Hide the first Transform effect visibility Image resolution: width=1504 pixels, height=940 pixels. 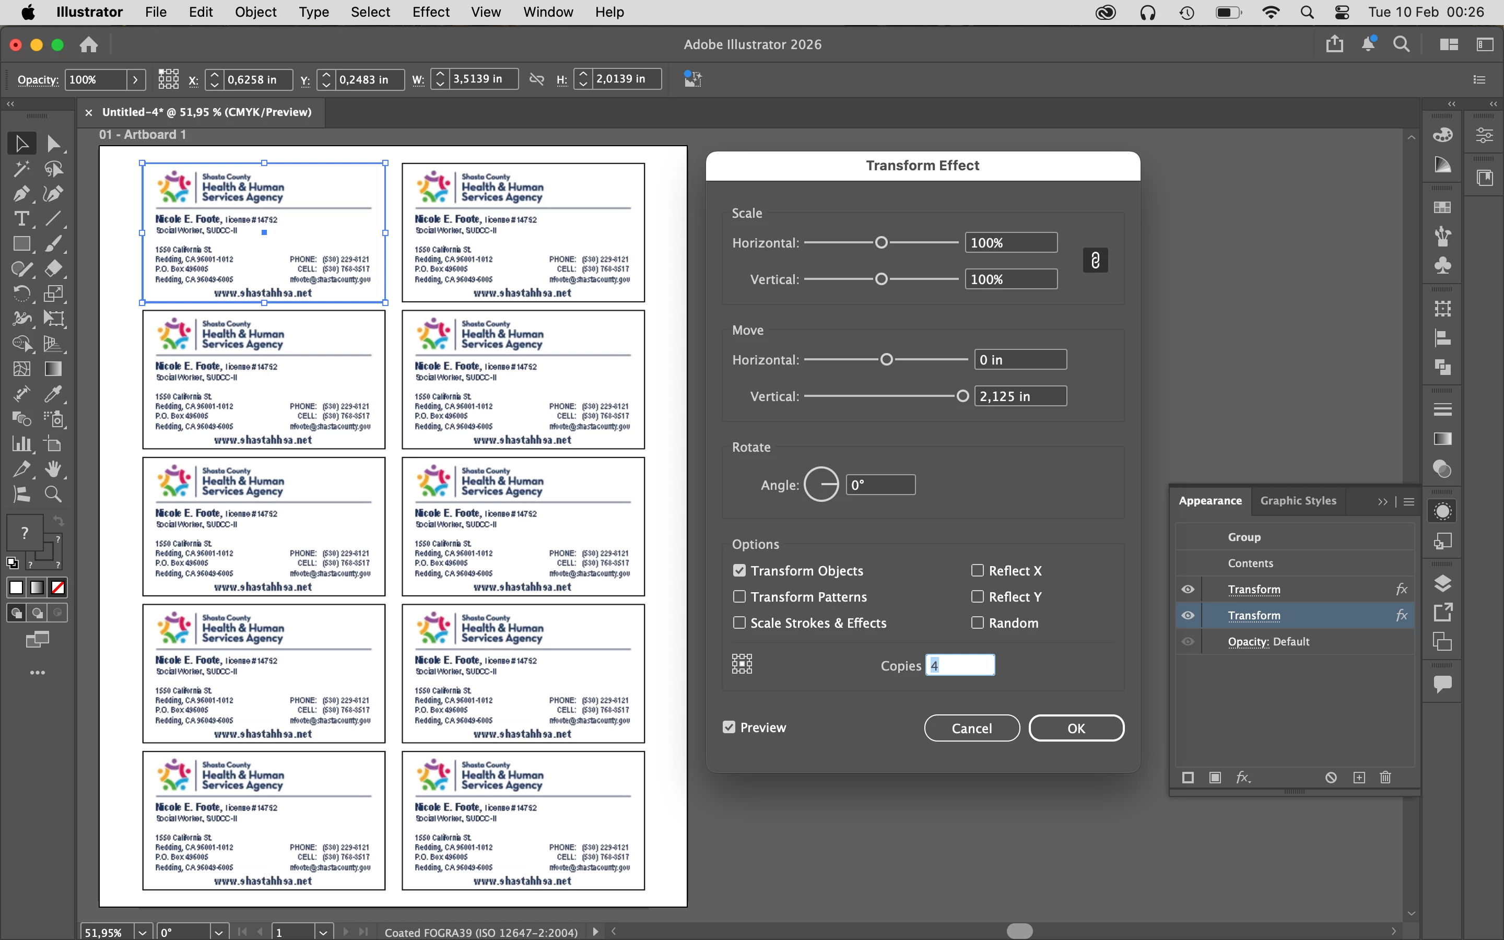[1188, 589]
